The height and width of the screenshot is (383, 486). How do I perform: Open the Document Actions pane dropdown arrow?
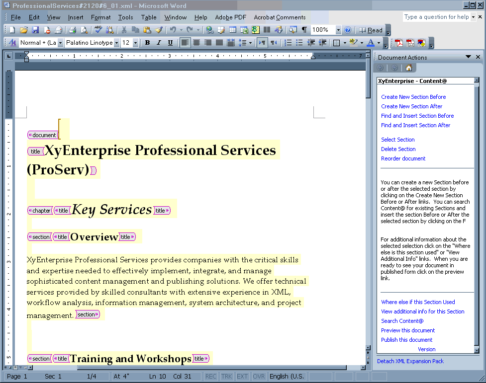pyautogui.click(x=468, y=57)
